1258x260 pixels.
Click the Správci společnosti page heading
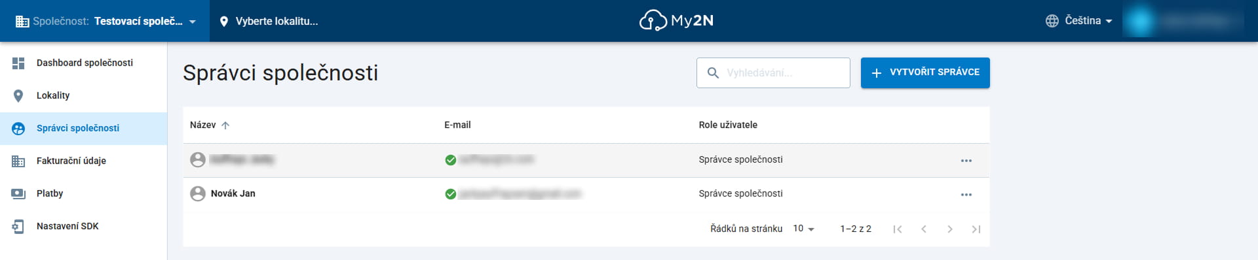(280, 73)
